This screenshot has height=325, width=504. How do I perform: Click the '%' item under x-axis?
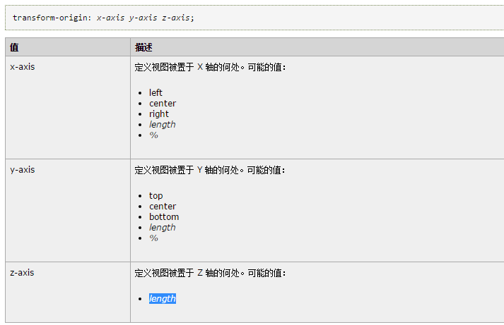(153, 135)
